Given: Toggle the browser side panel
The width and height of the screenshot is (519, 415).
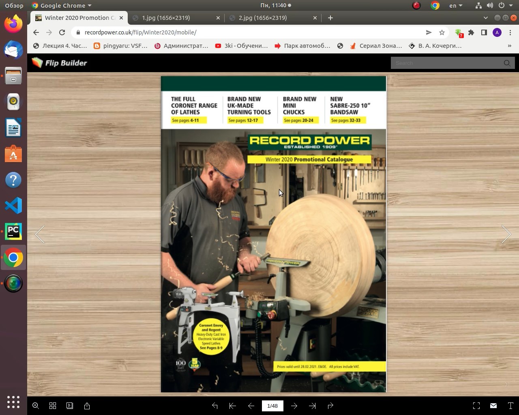Looking at the screenshot, I should tap(484, 32).
